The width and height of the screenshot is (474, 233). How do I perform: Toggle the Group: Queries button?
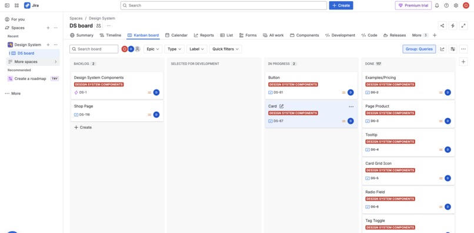419,49
